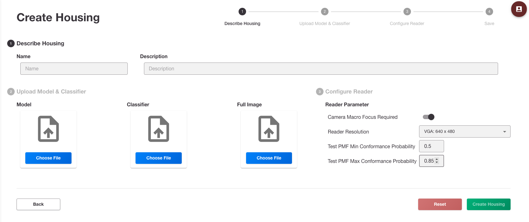The width and height of the screenshot is (529, 222).
Task: Click step 4 circle in stepper
Action: point(489,12)
